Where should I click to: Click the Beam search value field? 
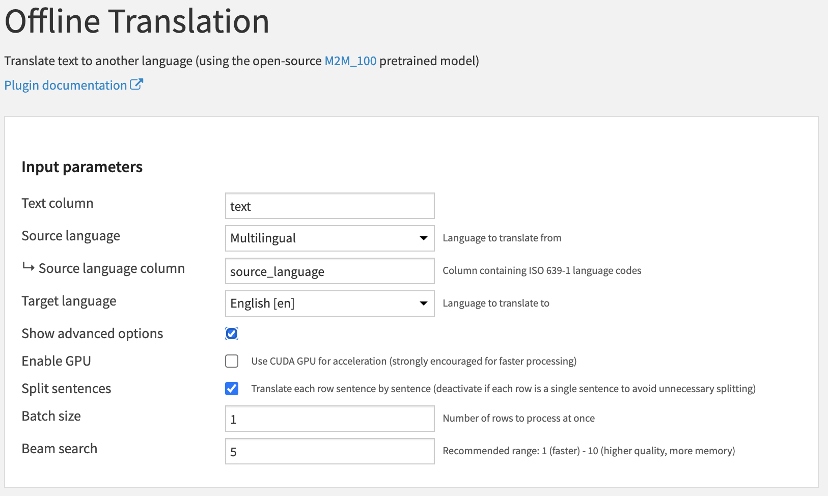(x=329, y=451)
